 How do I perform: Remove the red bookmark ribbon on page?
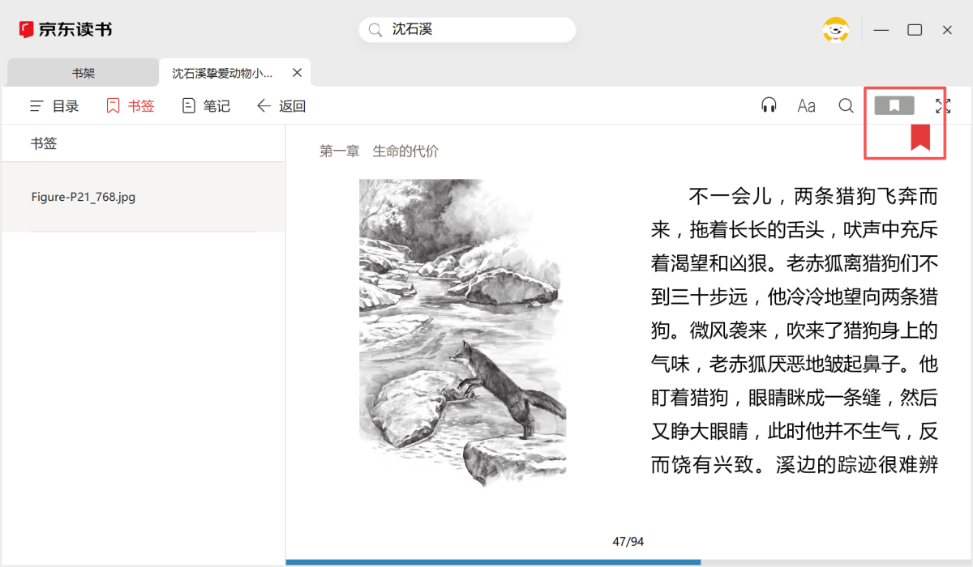click(x=919, y=137)
